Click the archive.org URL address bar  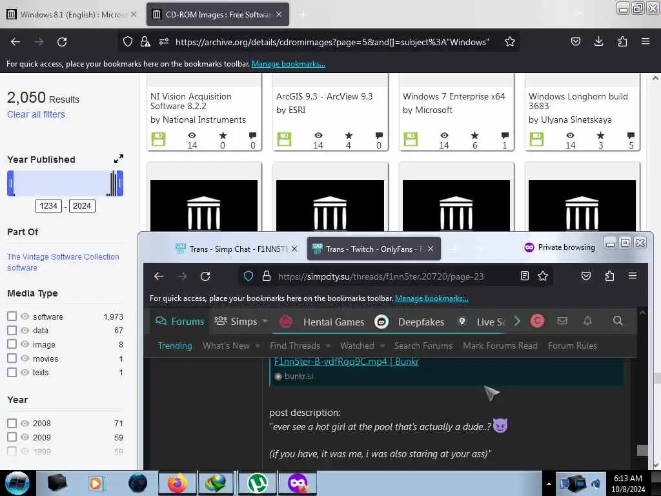[332, 42]
